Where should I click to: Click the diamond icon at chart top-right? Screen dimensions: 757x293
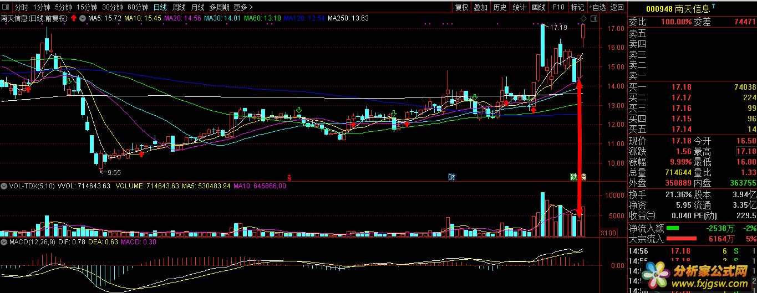point(584,19)
